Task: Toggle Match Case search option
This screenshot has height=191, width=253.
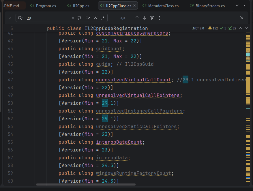Action: click(x=88, y=18)
